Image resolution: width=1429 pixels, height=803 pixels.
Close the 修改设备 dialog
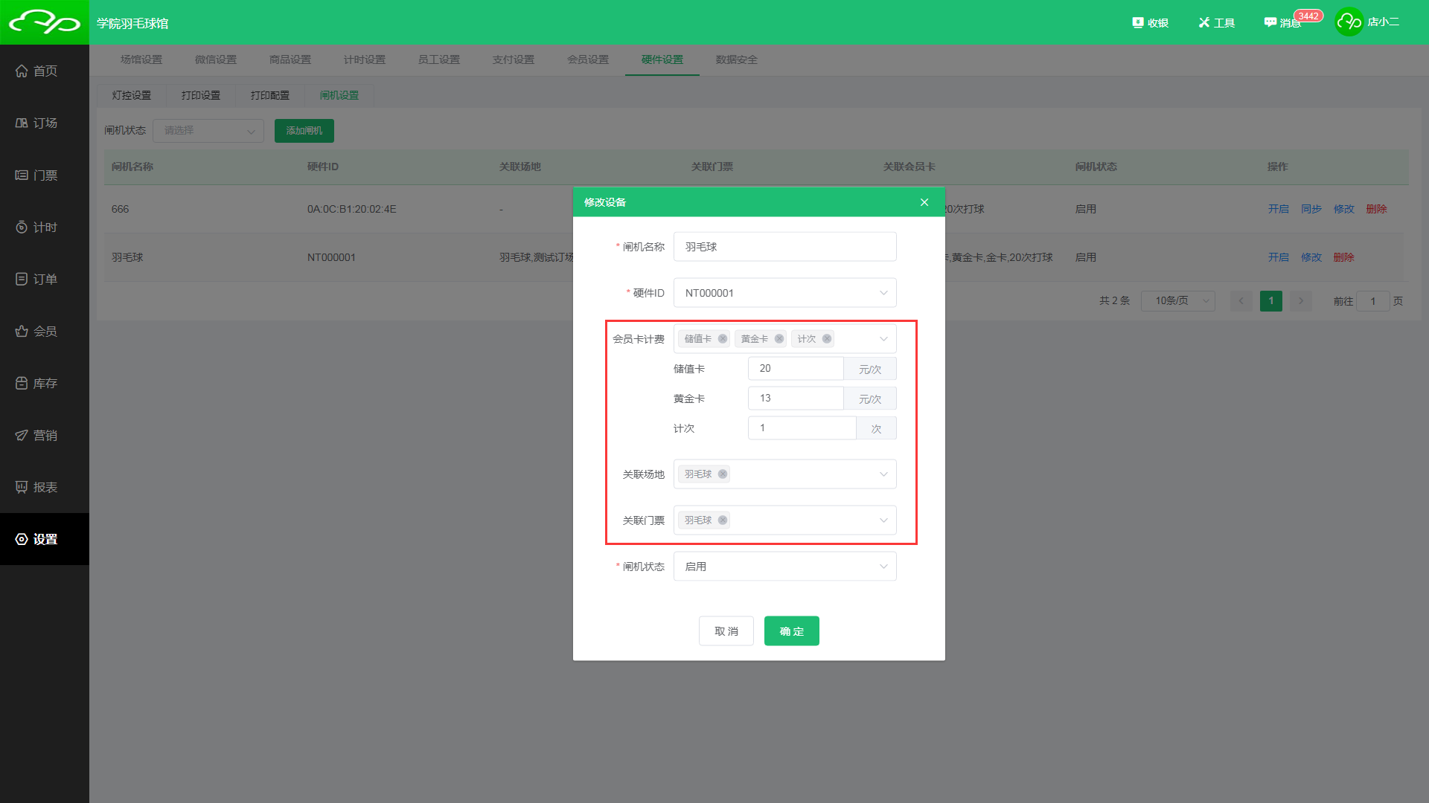point(924,202)
